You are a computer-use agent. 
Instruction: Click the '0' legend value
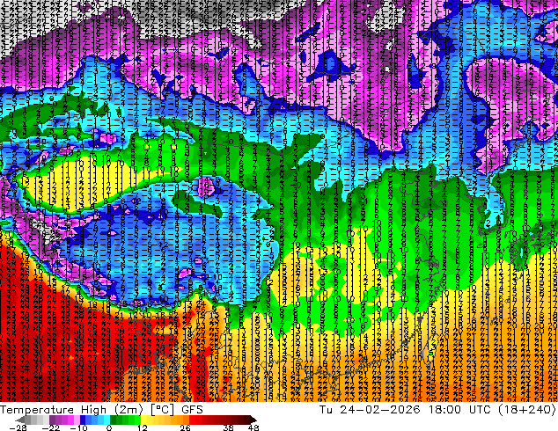[x=109, y=427]
